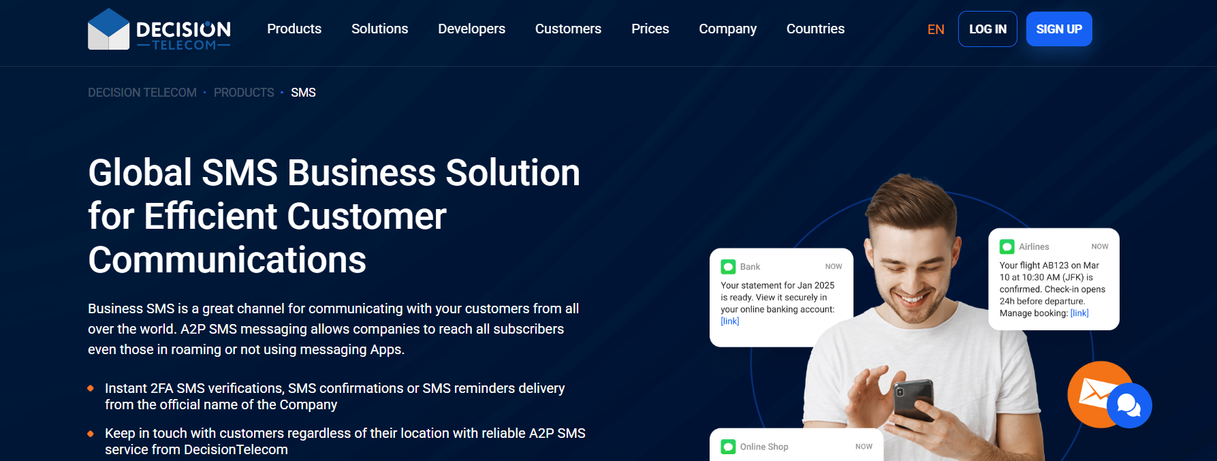The width and height of the screenshot is (1217, 461).
Task: Open the Products menu
Action: tap(294, 29)
